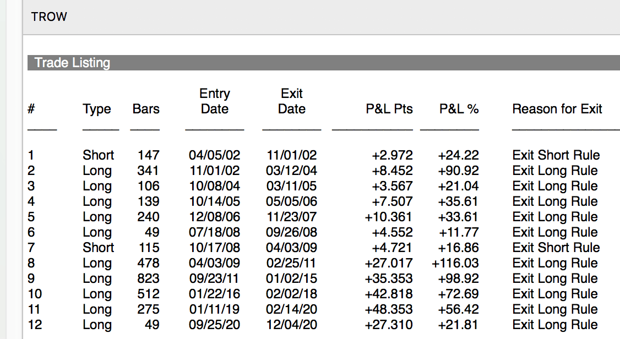Click the Reason for Exit header
The height and width of the screenshot is (339, 620).
coord(557,110)
